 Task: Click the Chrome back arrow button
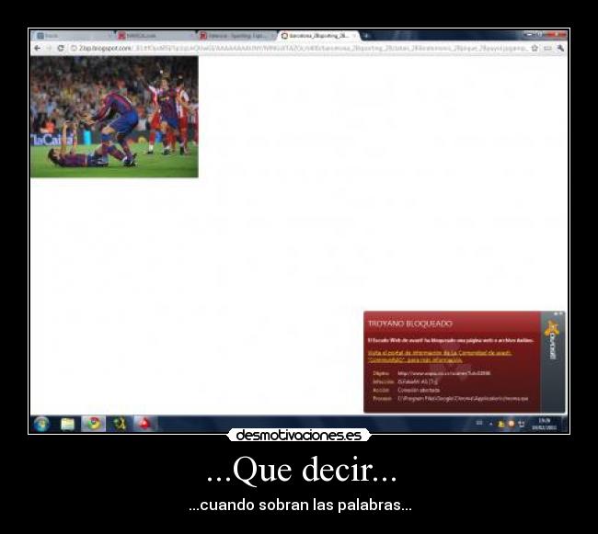[x=37, y=48]
